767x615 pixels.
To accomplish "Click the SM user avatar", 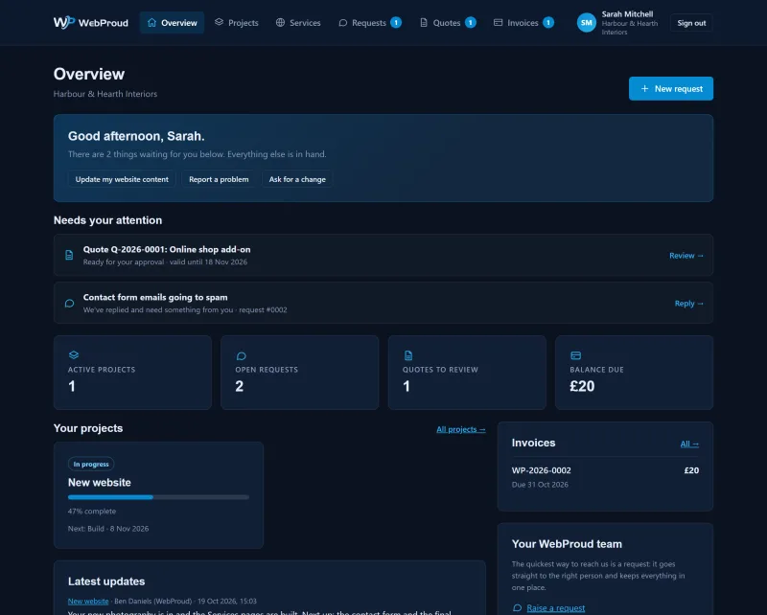I will point(586,22).
